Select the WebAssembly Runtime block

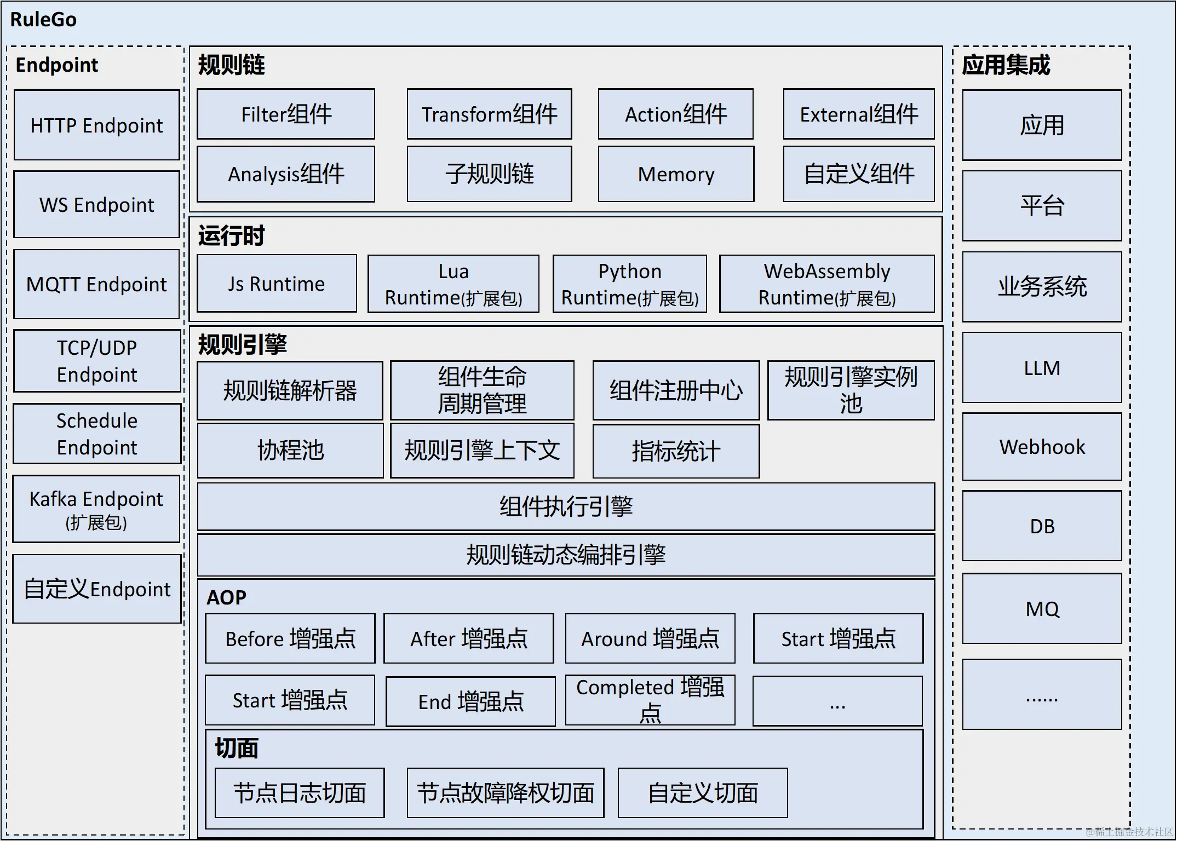point(826,284)
